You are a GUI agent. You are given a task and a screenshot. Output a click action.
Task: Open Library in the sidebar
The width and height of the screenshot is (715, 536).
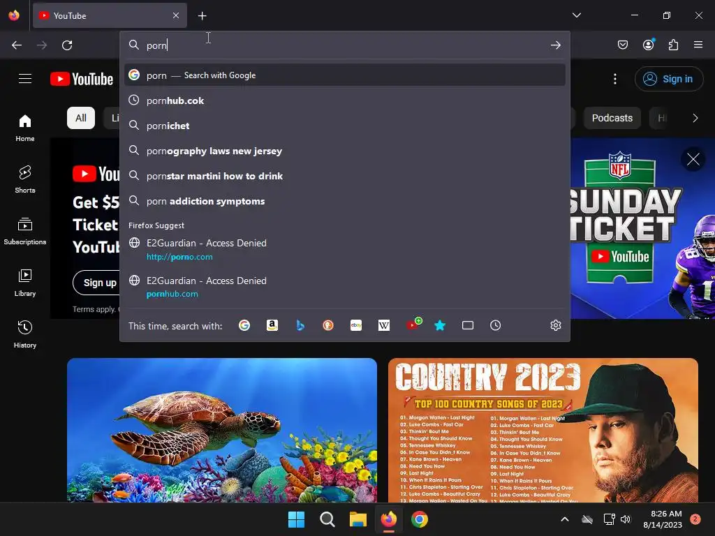pos(25,283)
